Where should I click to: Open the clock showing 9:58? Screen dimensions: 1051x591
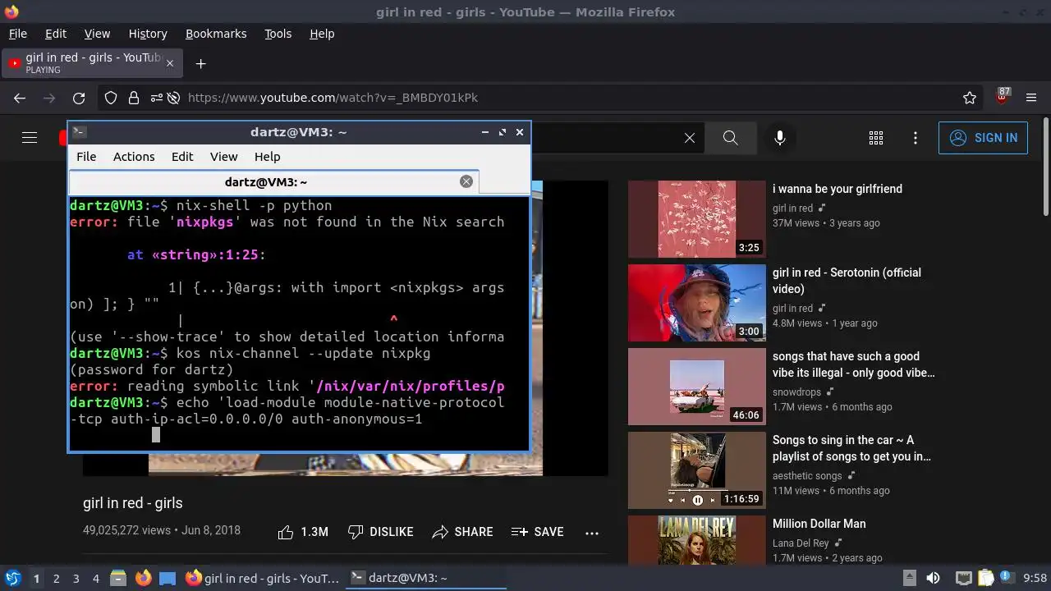(1035, 579)
